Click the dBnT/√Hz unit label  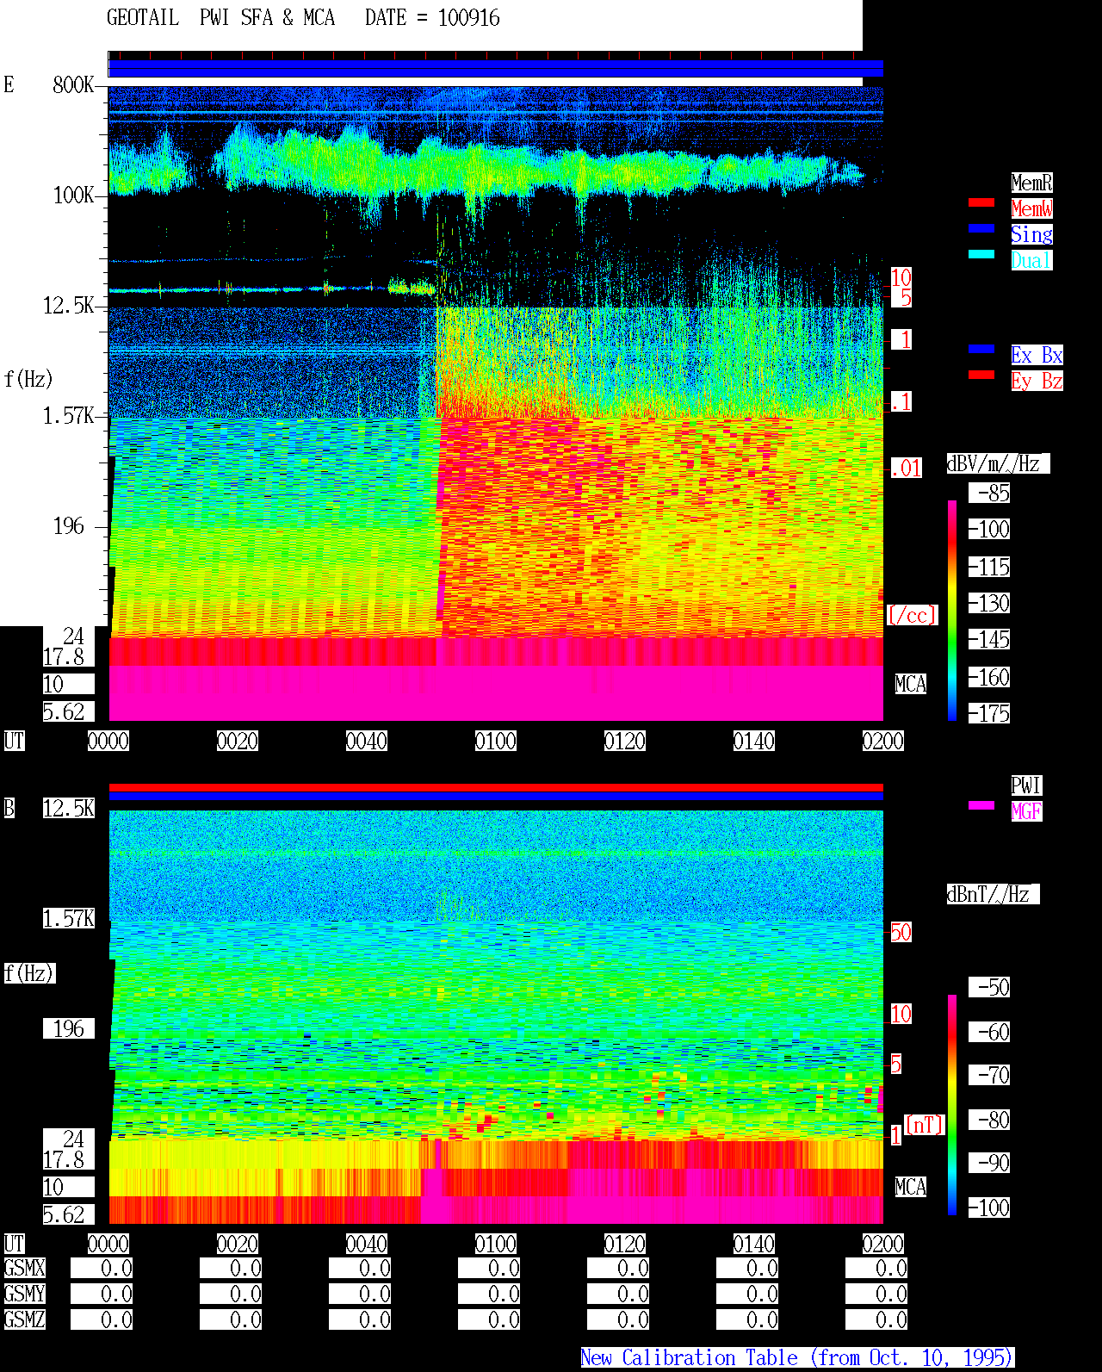coord(993,894)
